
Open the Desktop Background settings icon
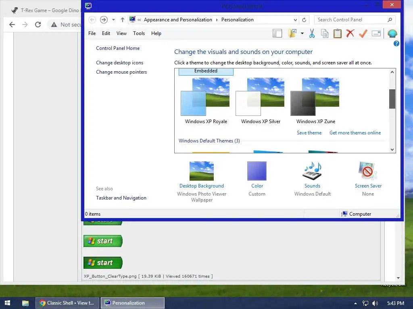click(x=202, y=171)
